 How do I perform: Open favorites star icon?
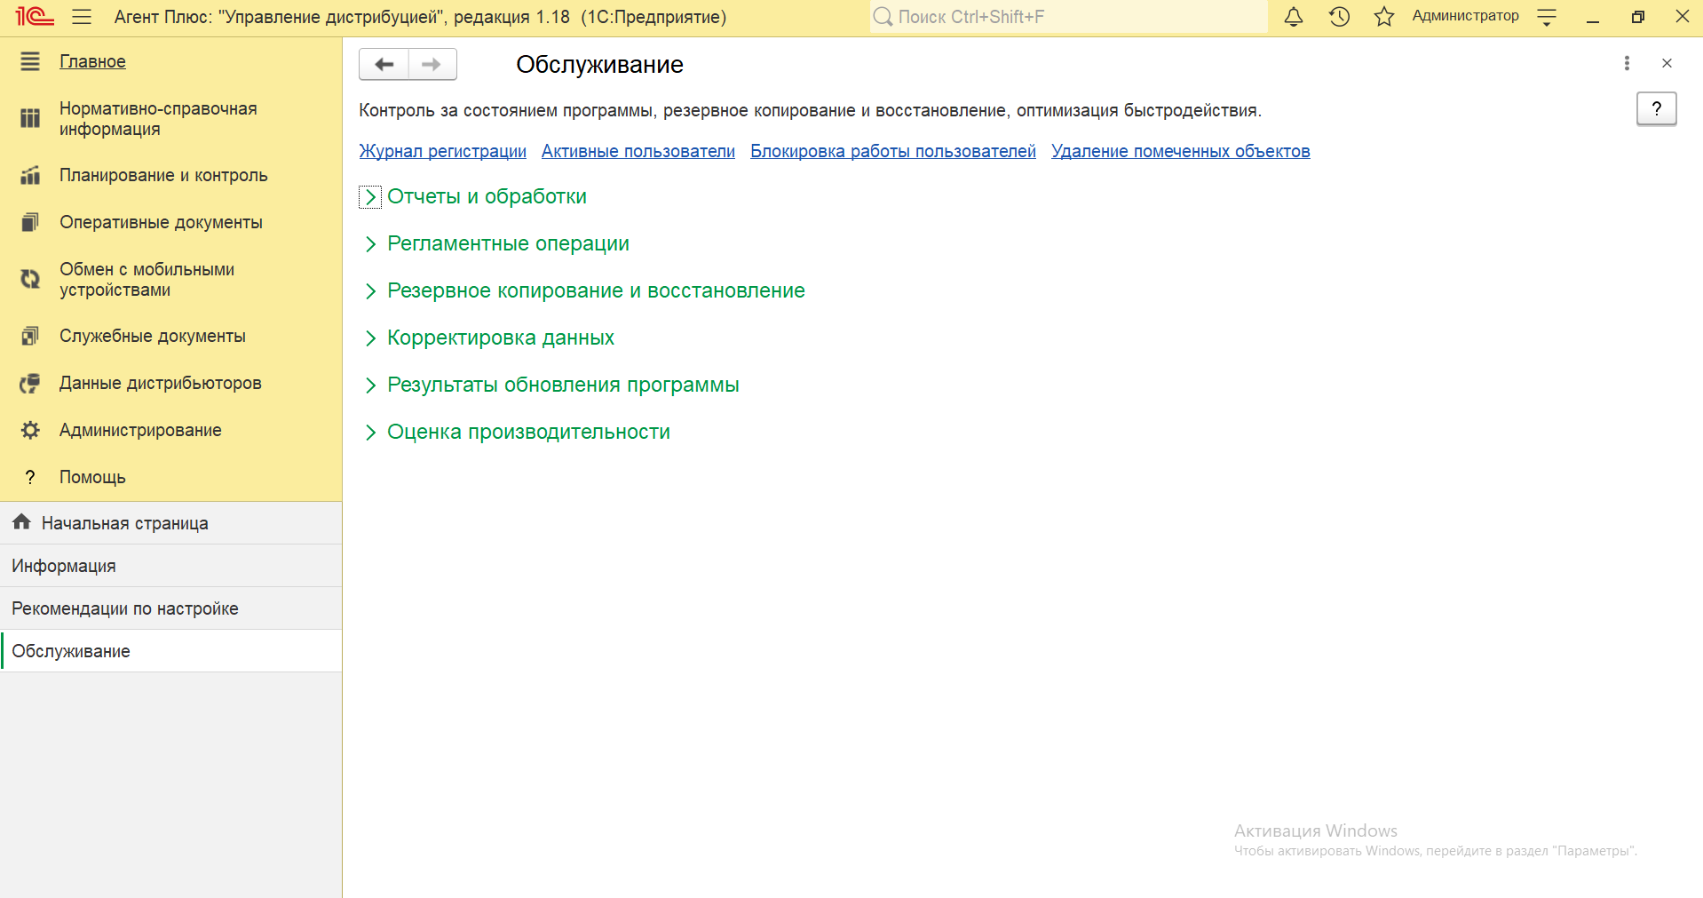(x=1384, y=17)
